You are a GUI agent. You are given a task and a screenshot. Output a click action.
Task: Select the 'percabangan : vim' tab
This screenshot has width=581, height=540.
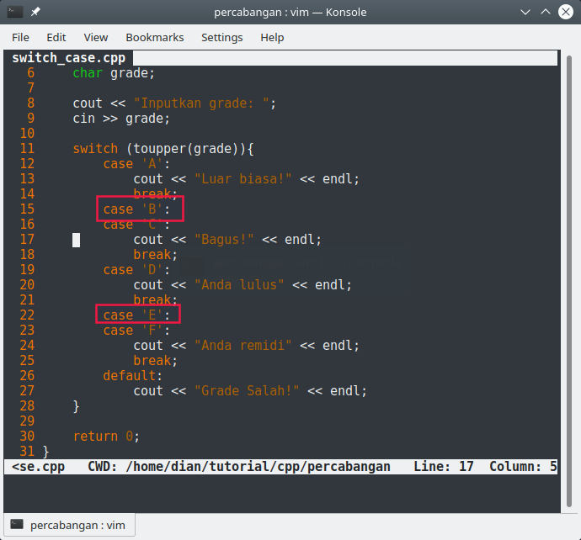(x=69, y=526)
